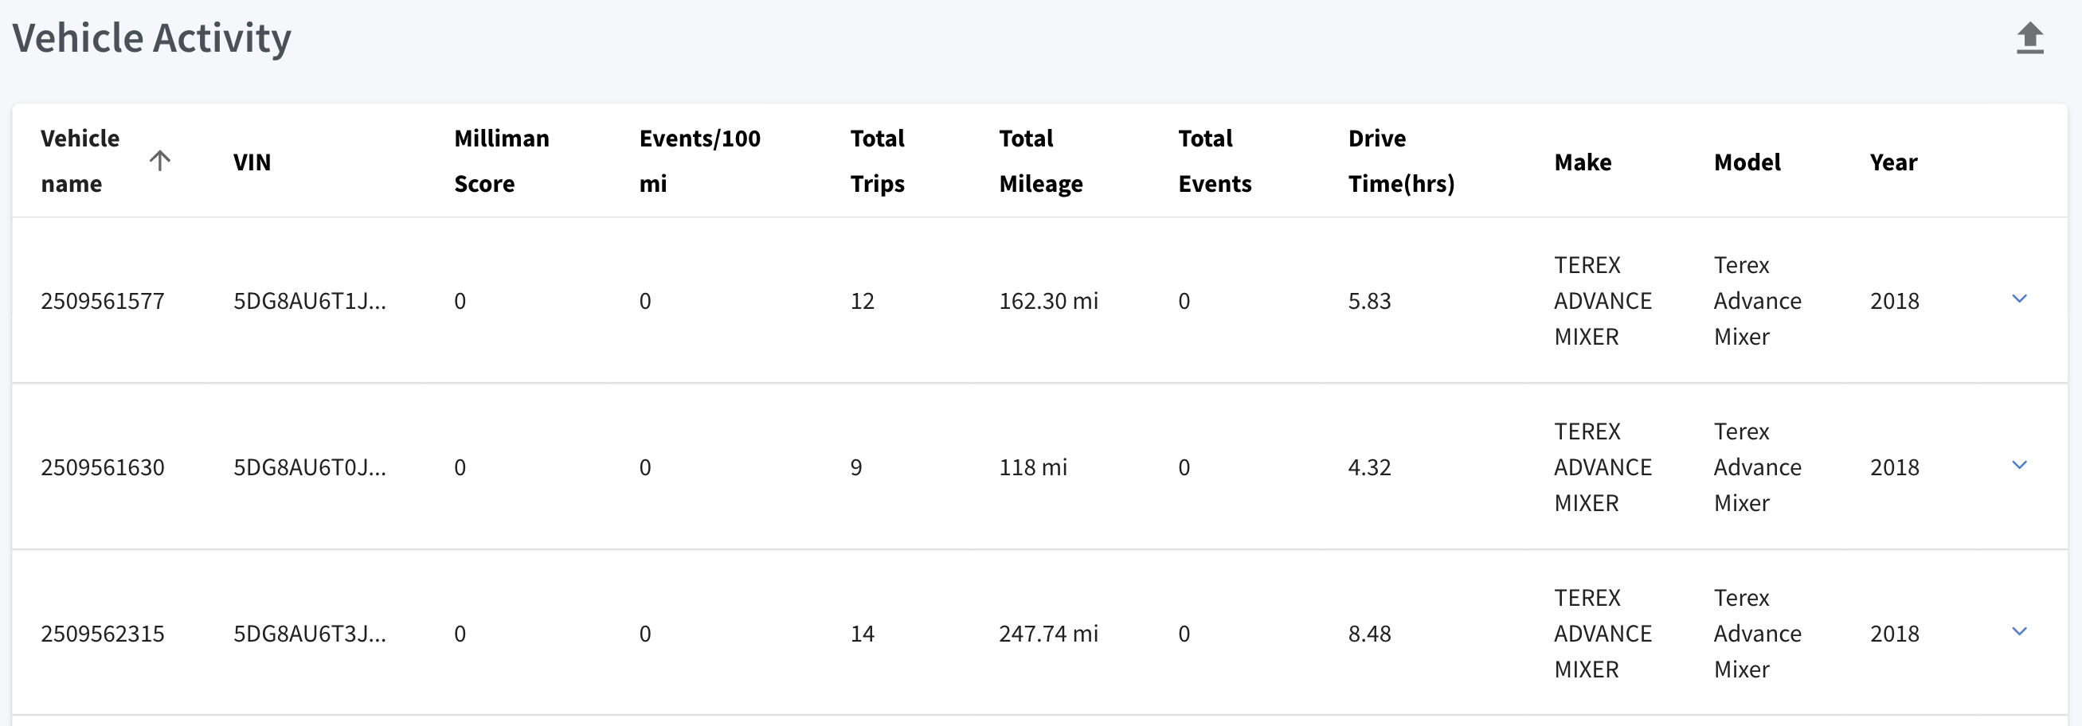Viewport: 2082px width, 726px height.
Task: Click the export upload icon
Action: tap(2029, 38)
